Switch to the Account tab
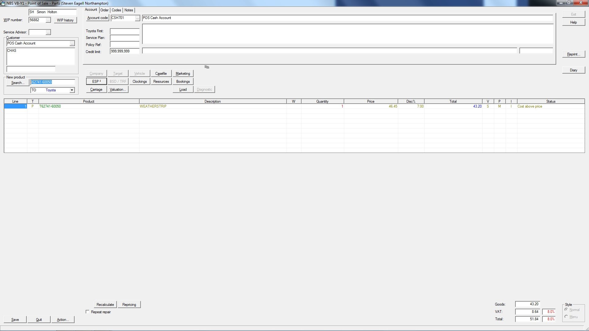This screenshot has height=331, width=589. (91, 10)
